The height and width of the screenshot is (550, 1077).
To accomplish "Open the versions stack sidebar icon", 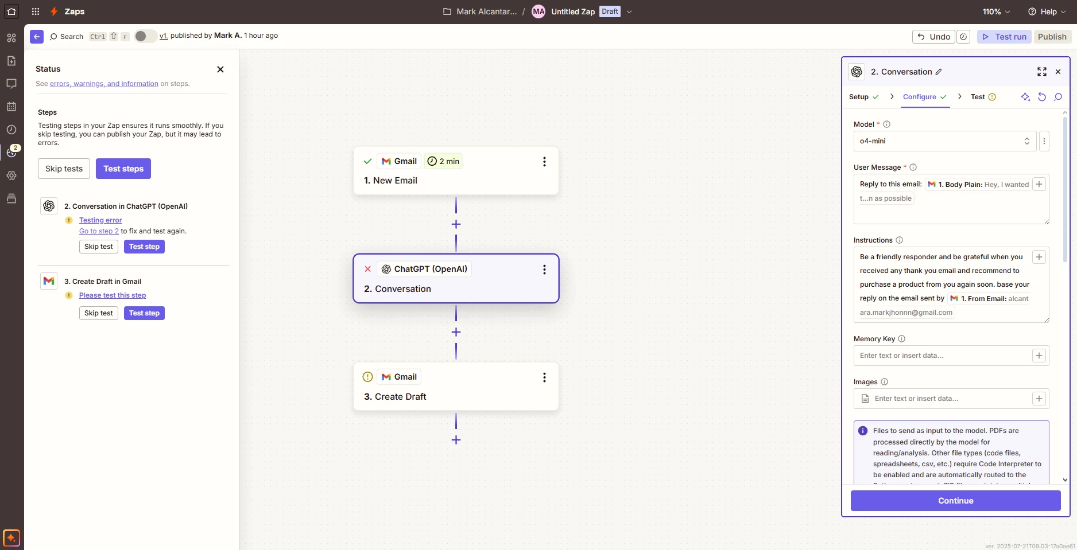I will tap(11, 198).
